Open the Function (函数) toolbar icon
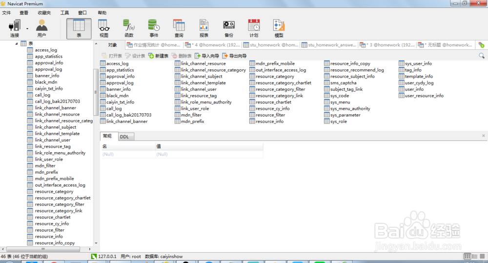488x263 pixels. (129, 28)
